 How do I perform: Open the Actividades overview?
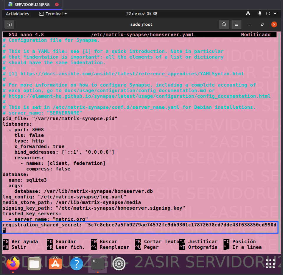click(17, 14)
